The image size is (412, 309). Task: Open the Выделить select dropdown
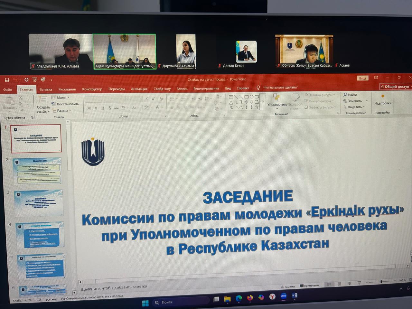(354, 107)
